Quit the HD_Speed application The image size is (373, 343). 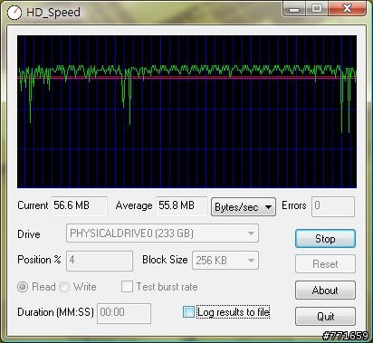tap(325, 316)
